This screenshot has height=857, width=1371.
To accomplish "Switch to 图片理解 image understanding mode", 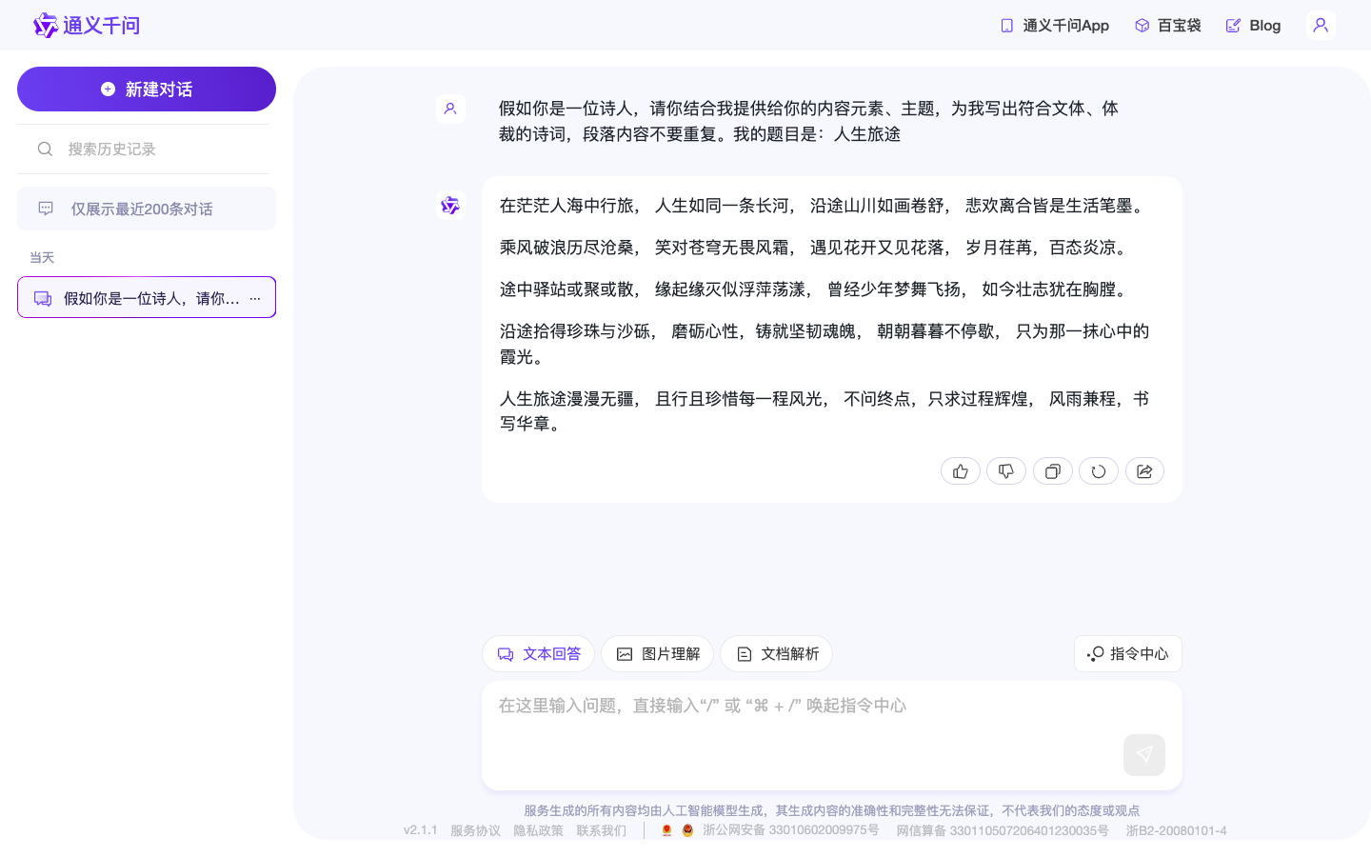I will click(657, 653).
